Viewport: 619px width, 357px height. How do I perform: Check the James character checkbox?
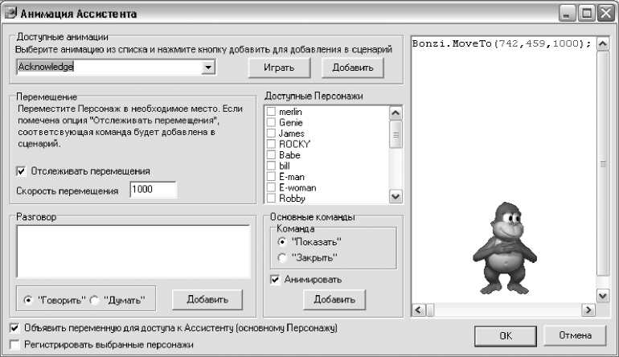pyautogui.click(x=271, y=133)
